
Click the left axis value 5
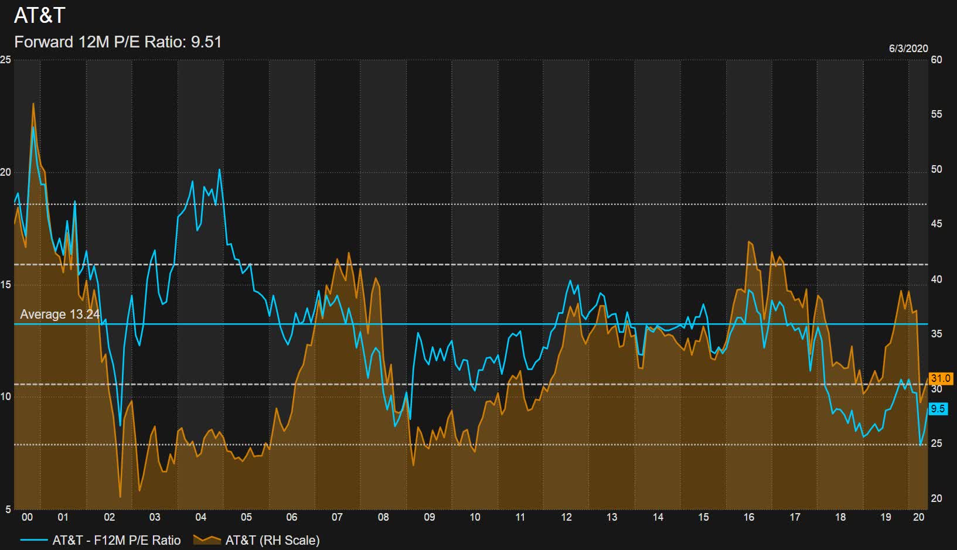pyautogui.click(x=8, y=510)
